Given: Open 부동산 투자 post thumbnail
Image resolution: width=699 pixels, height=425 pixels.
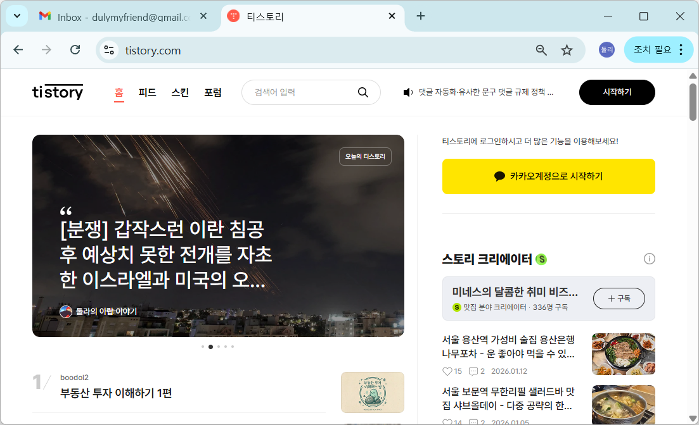Looking at the screenshot, I should (372, 393).
